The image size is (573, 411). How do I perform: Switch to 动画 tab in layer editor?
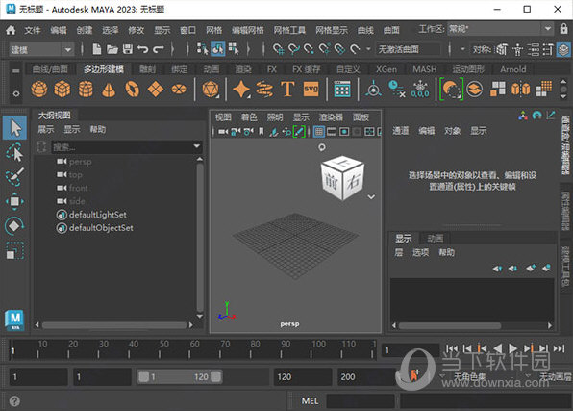(x=435, y=239)
